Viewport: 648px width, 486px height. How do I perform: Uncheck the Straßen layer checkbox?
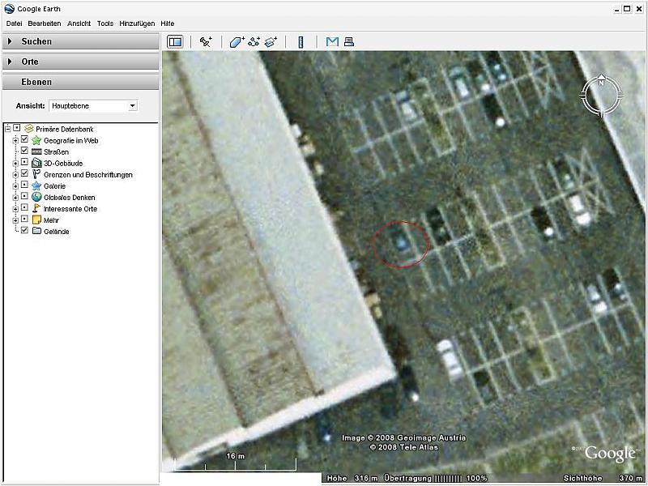[x=24, y=151]
